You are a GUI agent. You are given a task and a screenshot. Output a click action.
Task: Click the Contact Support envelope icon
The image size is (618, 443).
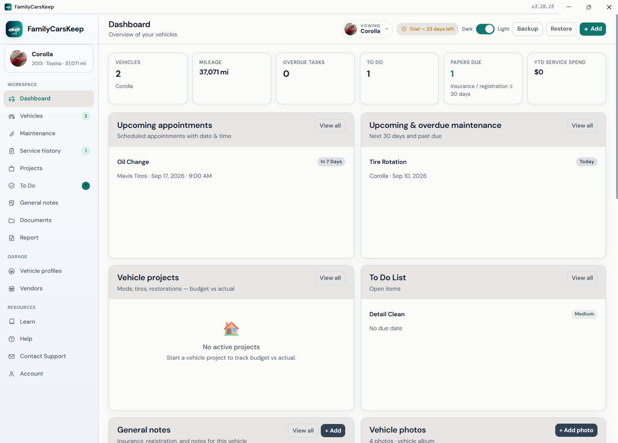12,357
